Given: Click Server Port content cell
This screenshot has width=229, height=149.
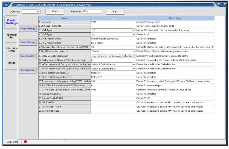Looking at the screenshot, I should pyautogui.click(x=113, y=98).
